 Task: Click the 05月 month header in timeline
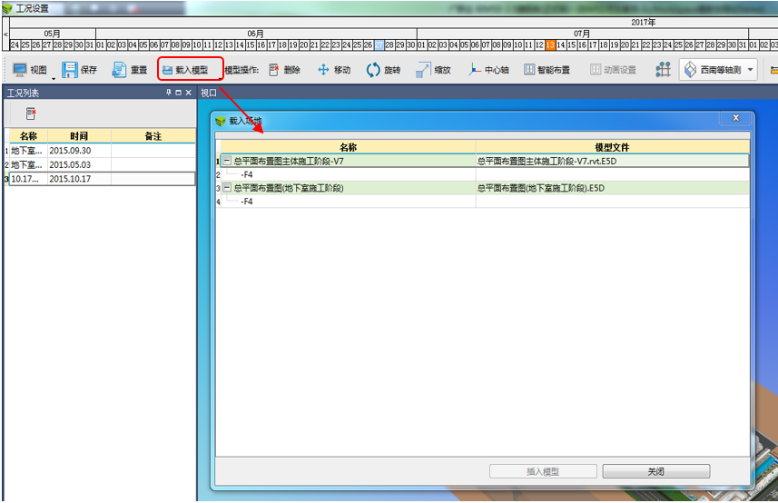coord(52,34)
